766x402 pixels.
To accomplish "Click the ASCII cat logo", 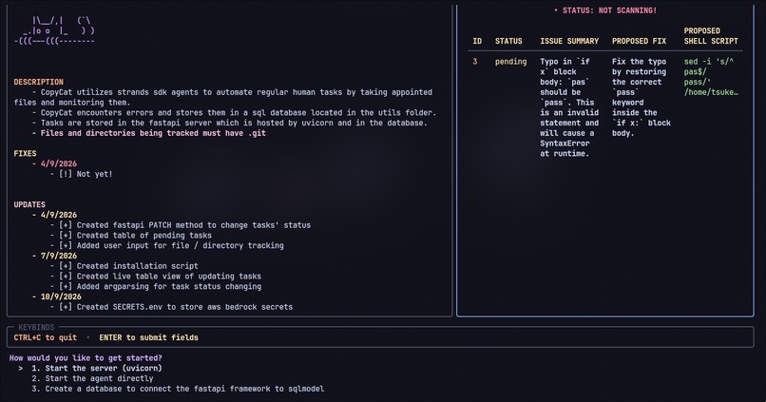I will 55,30.
